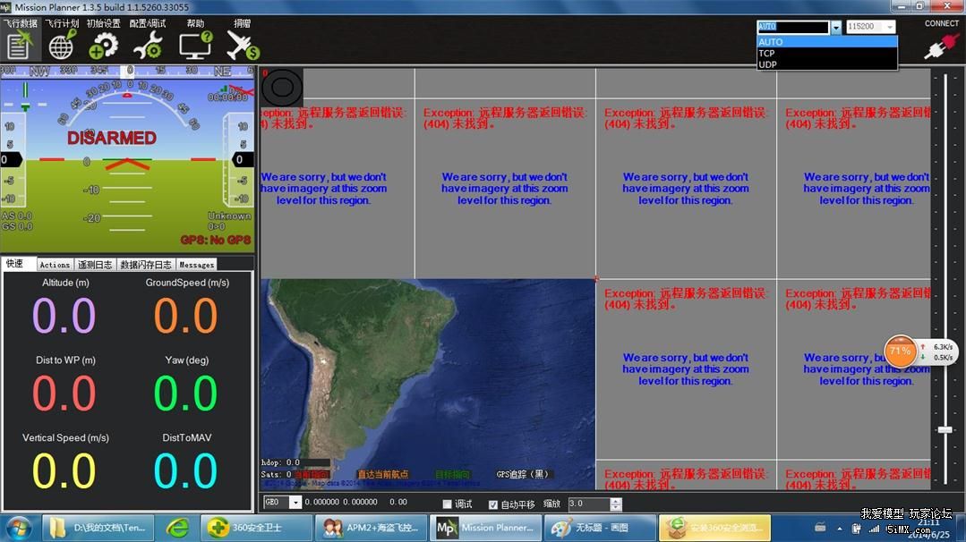
Task: Open the 遥测日志 tab
Action: coord(95,265)
